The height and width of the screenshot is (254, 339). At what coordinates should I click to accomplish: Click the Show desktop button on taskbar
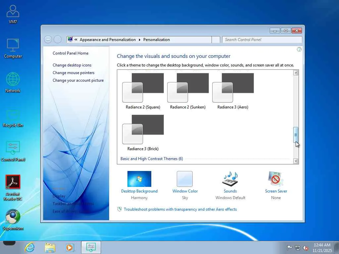(337, 247)
